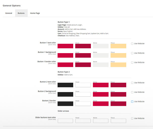Open the Home Page tab
Screen dimensions: 153x129
[35, 13]
